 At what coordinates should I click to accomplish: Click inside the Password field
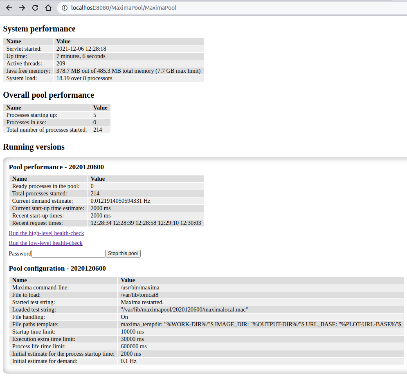click(68, 253)
